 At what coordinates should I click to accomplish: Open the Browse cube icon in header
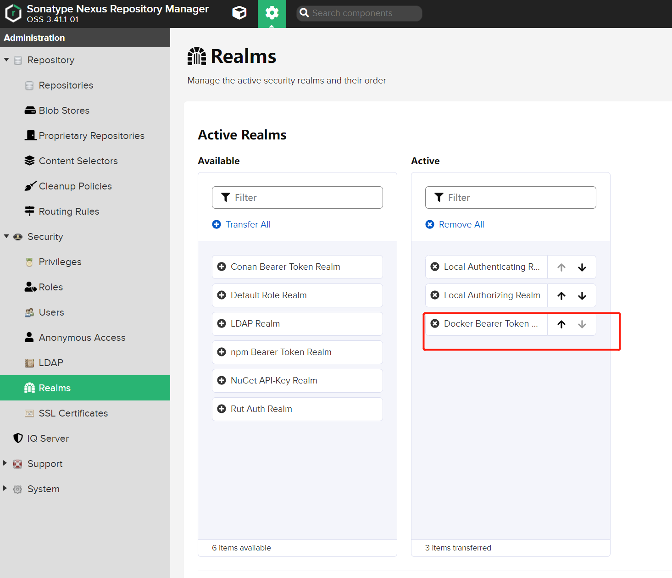click(239, 13)
